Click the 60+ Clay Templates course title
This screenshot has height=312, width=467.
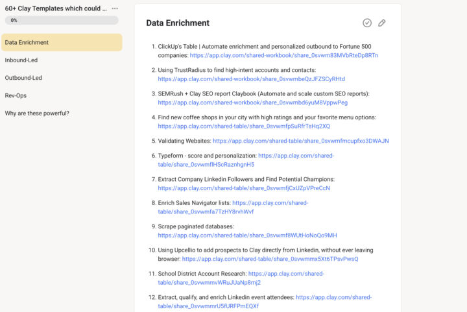pyautogui.click(x=56, y=8)
